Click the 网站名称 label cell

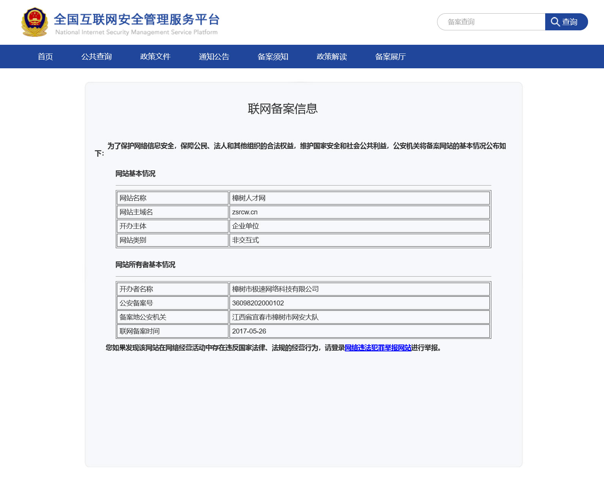coord(173,198)
